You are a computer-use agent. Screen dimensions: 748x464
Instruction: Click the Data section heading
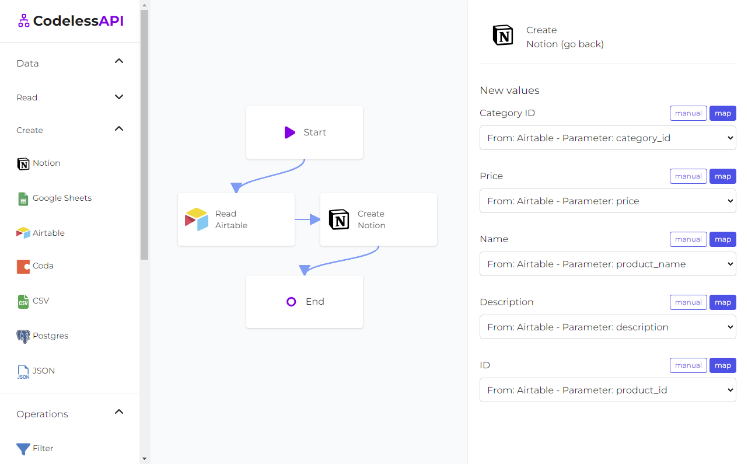click(27, 63)
